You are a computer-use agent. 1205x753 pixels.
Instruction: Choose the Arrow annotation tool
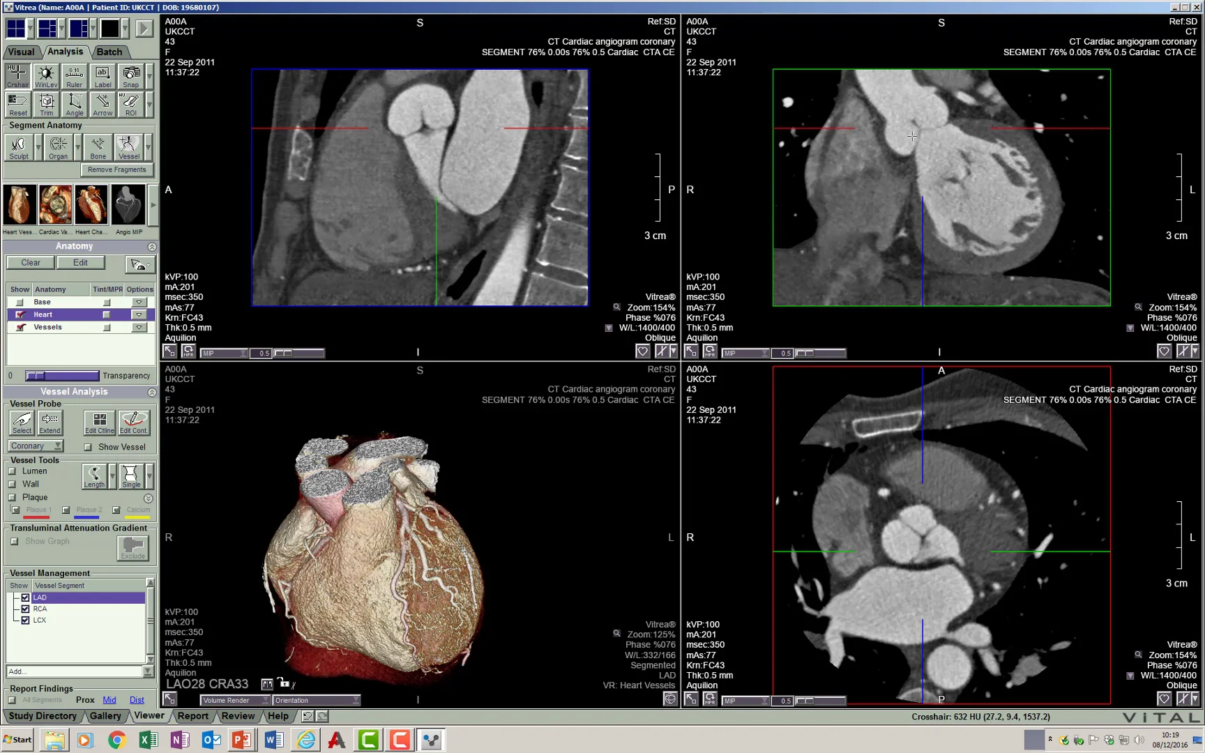click(x=103, y=105)
